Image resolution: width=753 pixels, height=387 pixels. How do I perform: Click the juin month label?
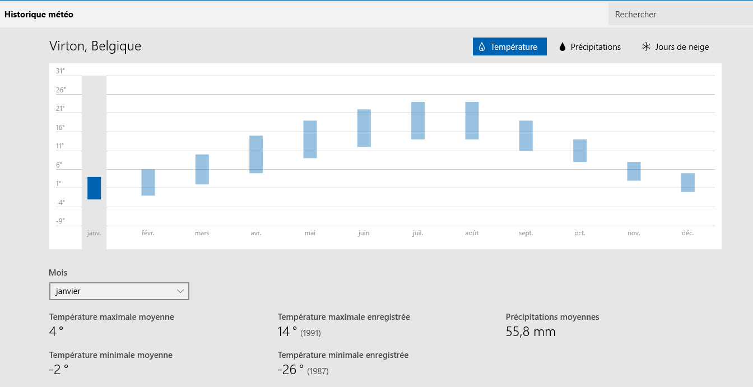tap(364, 233)
